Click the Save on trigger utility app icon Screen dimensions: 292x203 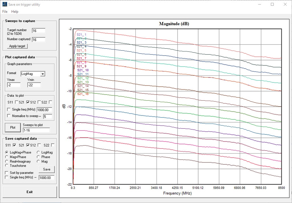click(x=5, y=5)
